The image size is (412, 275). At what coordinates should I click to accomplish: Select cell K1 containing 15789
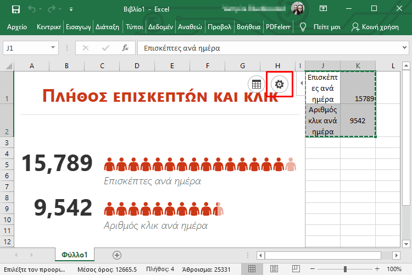tap(358, 87)
